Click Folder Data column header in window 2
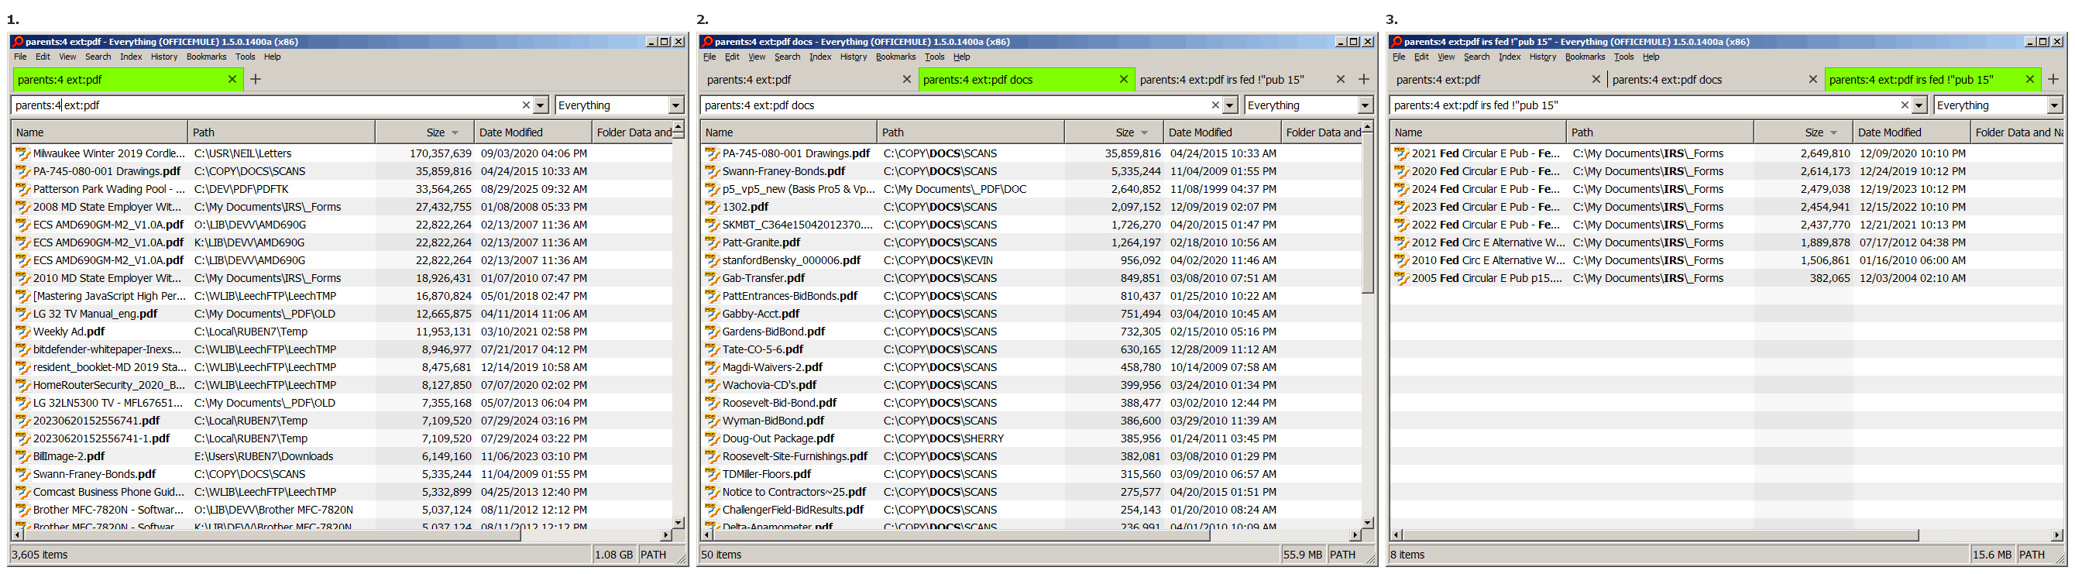Screen dimensions: 2075x574 [x=1321, y=132]
